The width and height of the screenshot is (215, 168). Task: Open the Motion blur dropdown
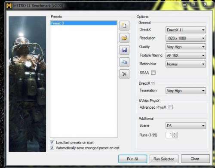(x=186, y=64)
